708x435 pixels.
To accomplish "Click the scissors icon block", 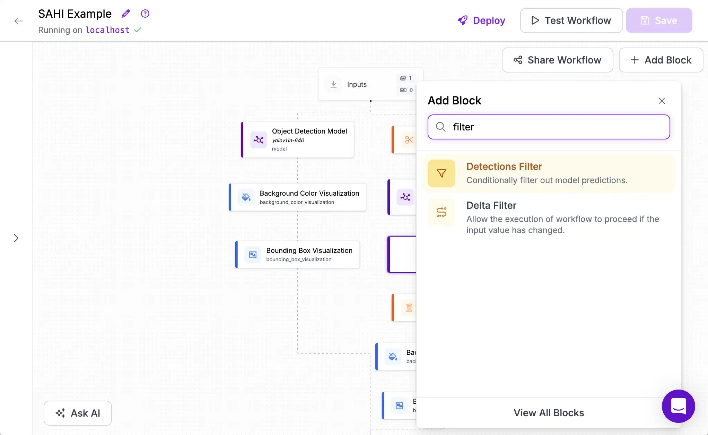I will click(409, 140).
